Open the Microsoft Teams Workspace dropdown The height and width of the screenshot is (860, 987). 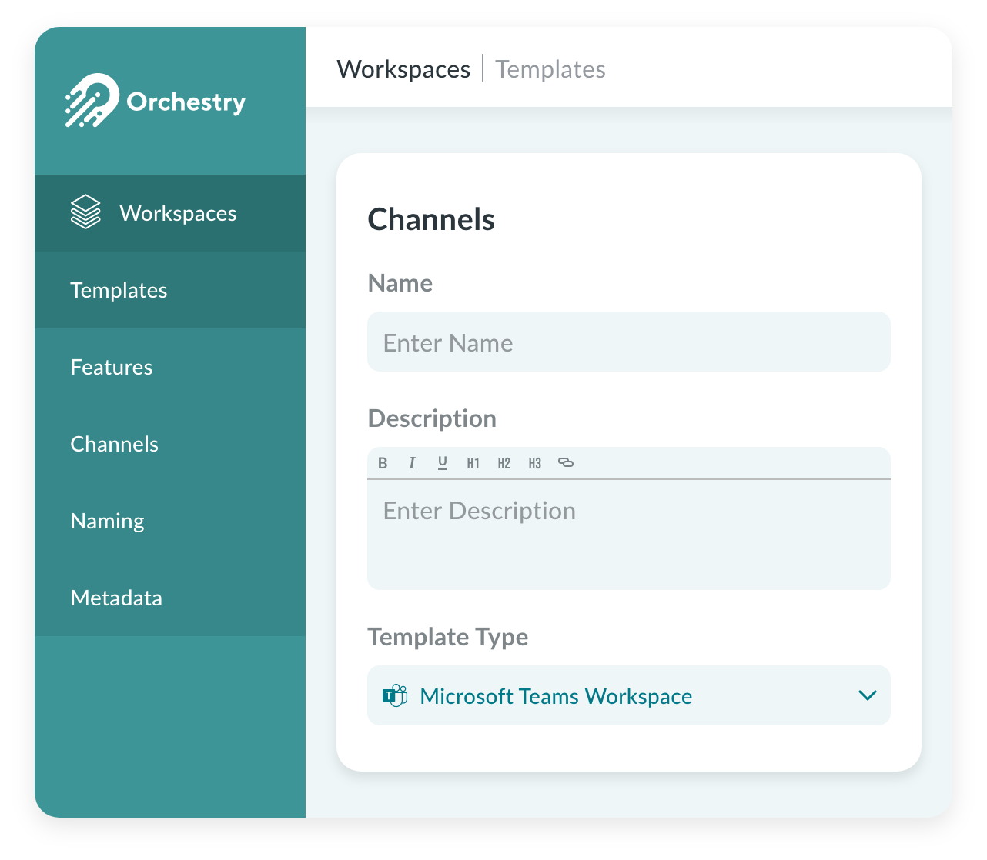pos(629,695)
